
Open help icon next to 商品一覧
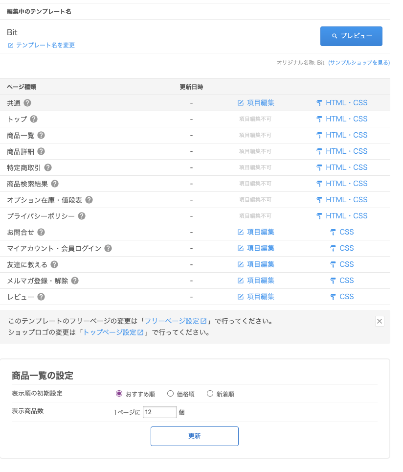pyautogui.click(x=41, y=136)
